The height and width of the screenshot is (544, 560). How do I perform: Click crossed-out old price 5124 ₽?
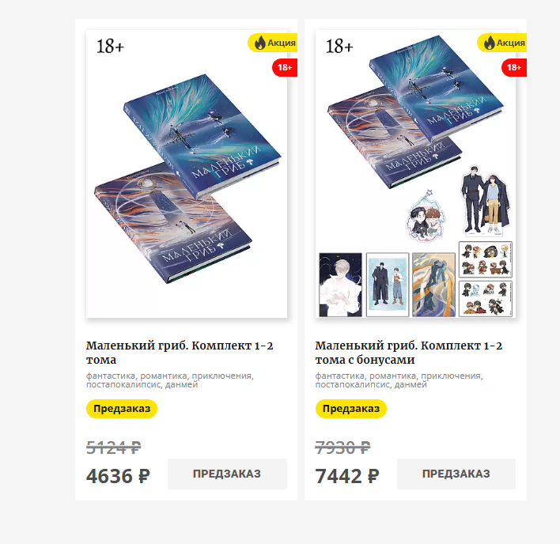[x=114, y=448]
